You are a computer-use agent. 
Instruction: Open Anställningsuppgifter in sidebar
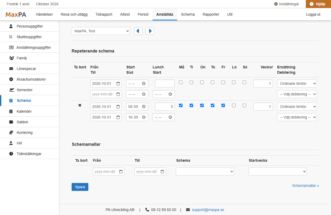29,47
